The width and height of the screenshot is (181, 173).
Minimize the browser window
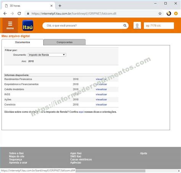(155, 3)
